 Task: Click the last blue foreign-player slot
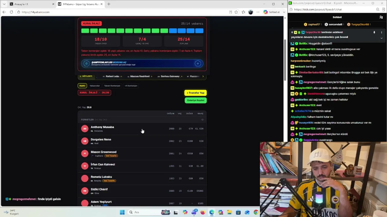point(199,31)
